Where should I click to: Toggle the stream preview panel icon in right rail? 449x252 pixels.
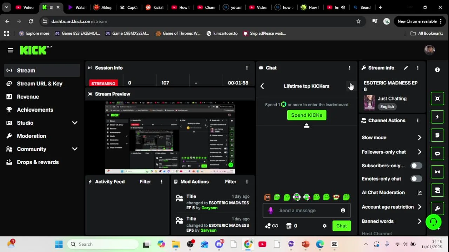(x=437, y=99)
